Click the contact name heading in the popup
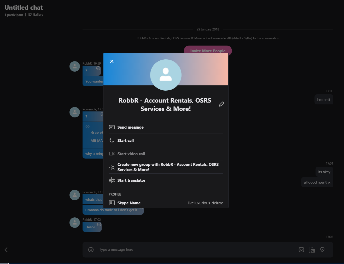This screenshot has width=344, height=264. pyautogui.click(x=165, y=105)
